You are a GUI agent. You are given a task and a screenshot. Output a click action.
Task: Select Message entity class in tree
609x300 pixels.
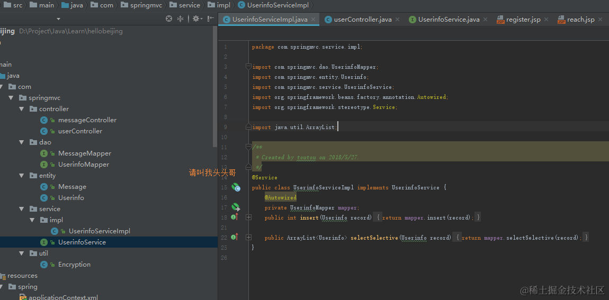(x=72, y=187)
